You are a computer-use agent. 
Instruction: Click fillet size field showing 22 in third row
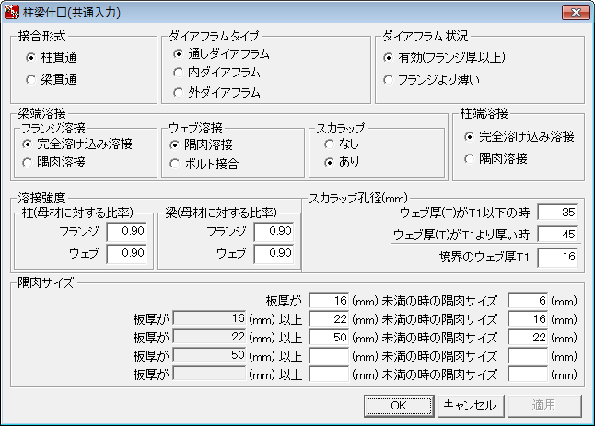[528, 338]
